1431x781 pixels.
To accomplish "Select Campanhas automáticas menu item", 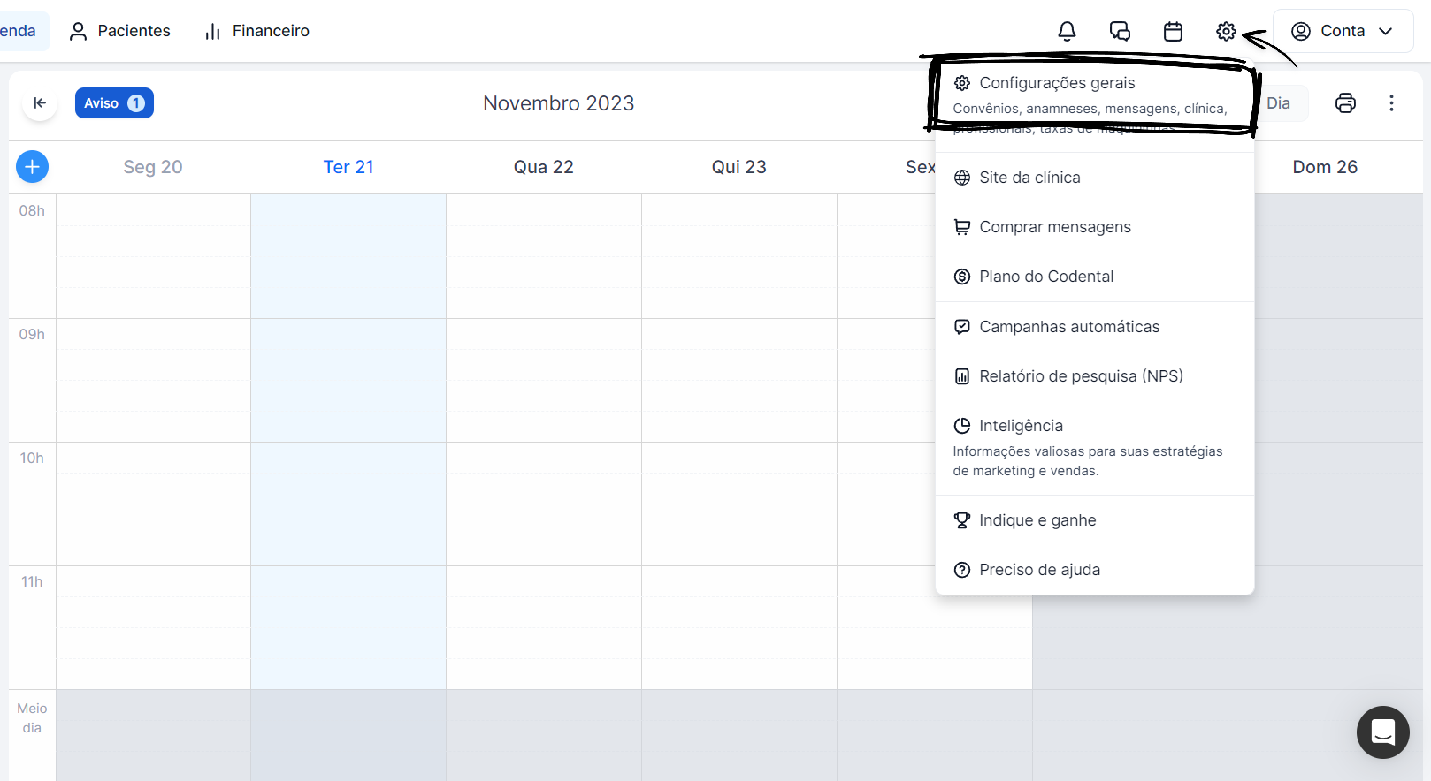I will (1069, 327).
